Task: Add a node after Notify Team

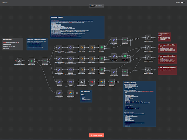Action: coord(118,82)
